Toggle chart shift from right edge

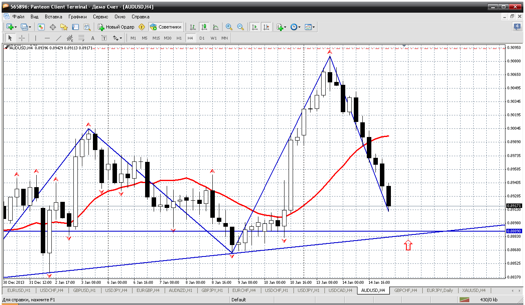click(x=266, y=27)
